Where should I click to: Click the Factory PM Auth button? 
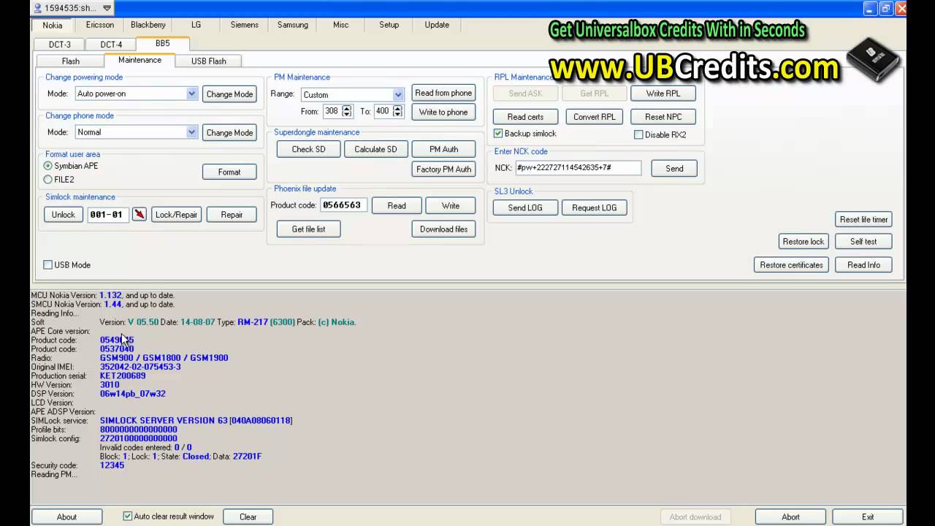click(443, 169)
